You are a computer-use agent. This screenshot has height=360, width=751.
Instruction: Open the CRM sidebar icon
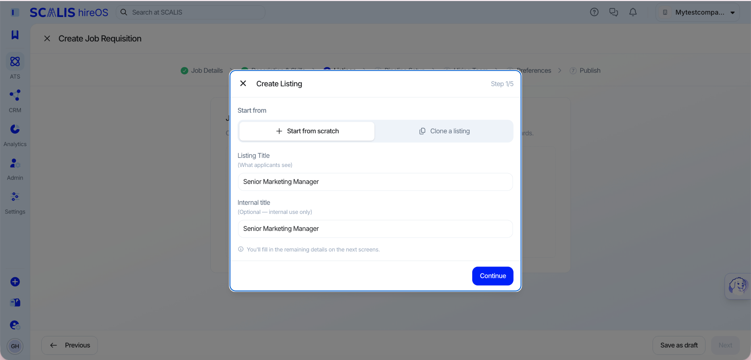[15, 95]
